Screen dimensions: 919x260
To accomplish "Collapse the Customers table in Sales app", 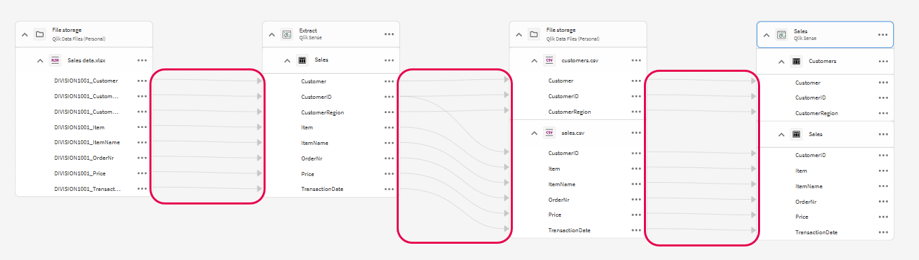I will click(x=782, y=61).
